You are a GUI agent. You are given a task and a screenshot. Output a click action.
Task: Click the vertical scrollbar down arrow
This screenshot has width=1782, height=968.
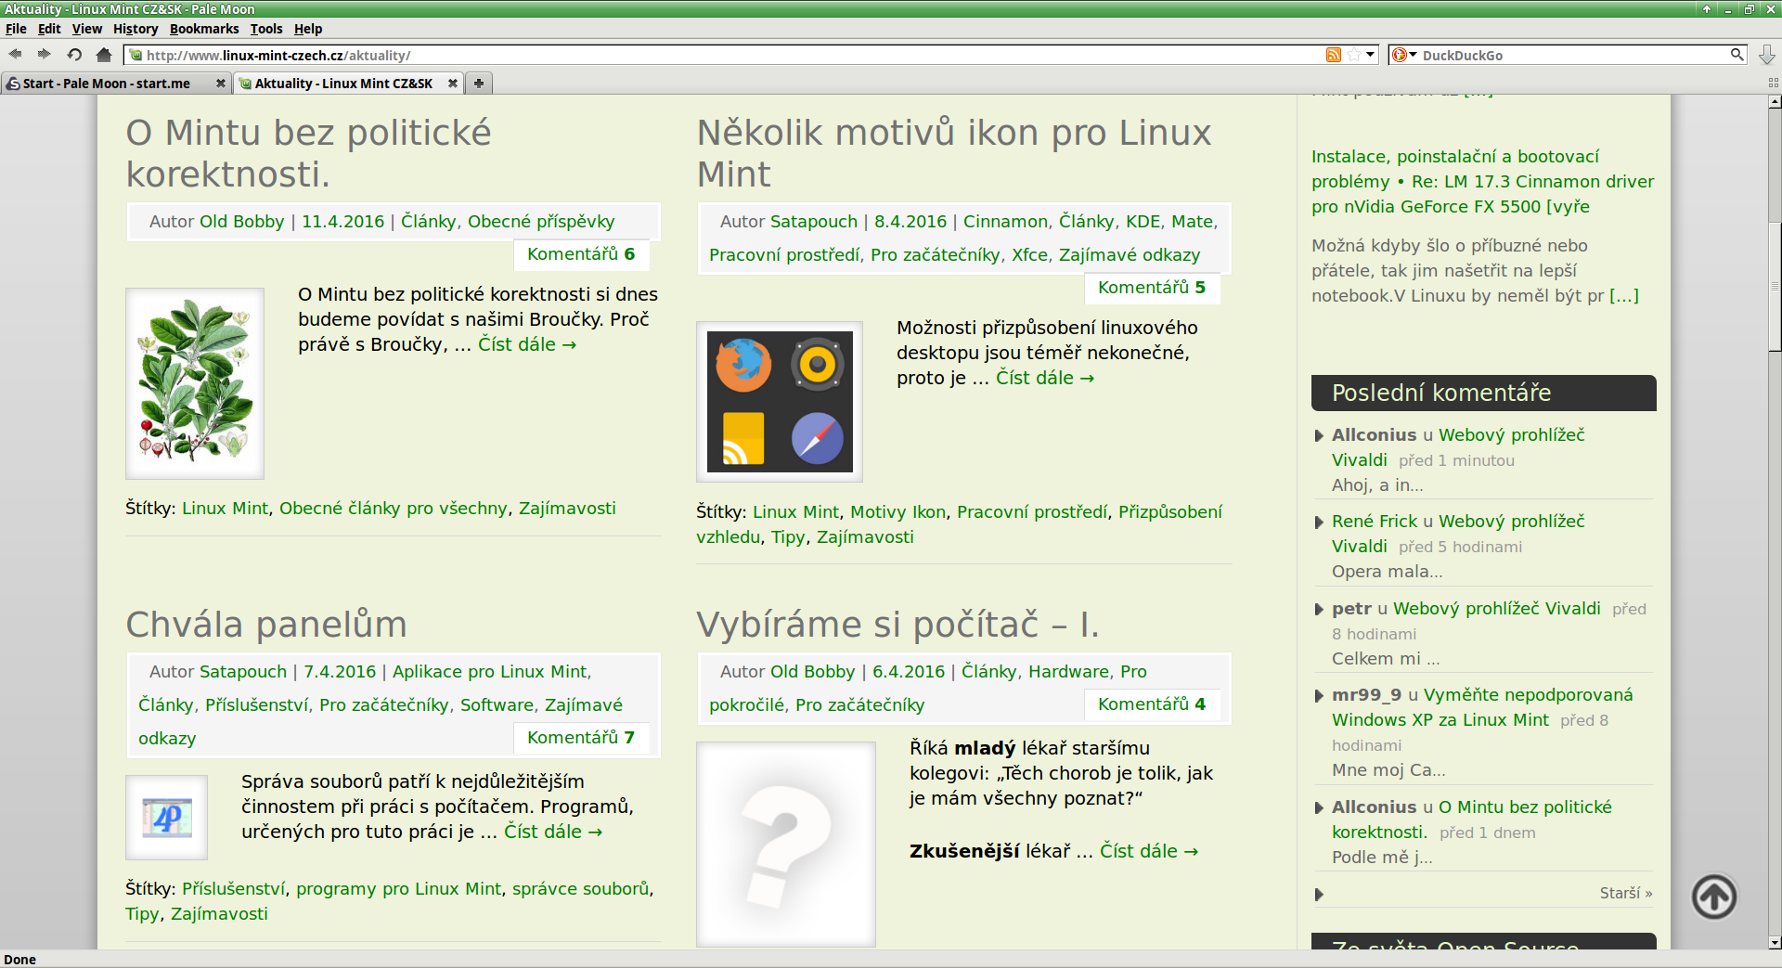1775,942
